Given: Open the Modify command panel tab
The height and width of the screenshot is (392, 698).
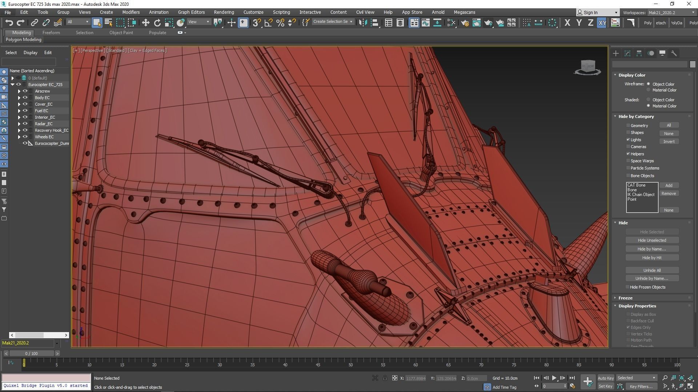Looking at the screenshot, I should point(627,53).
